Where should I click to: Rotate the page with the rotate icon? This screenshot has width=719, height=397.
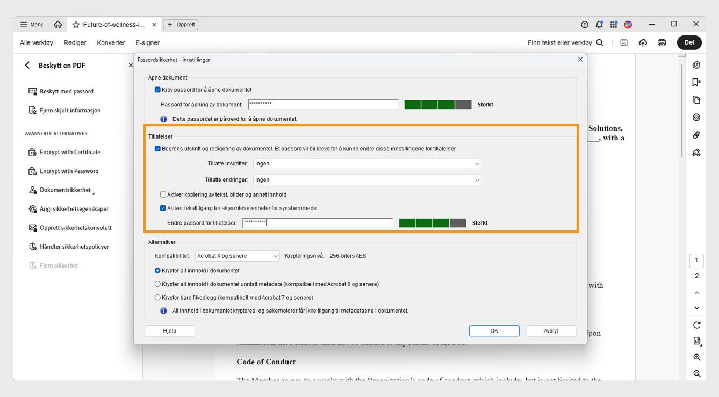coord(696,325)
